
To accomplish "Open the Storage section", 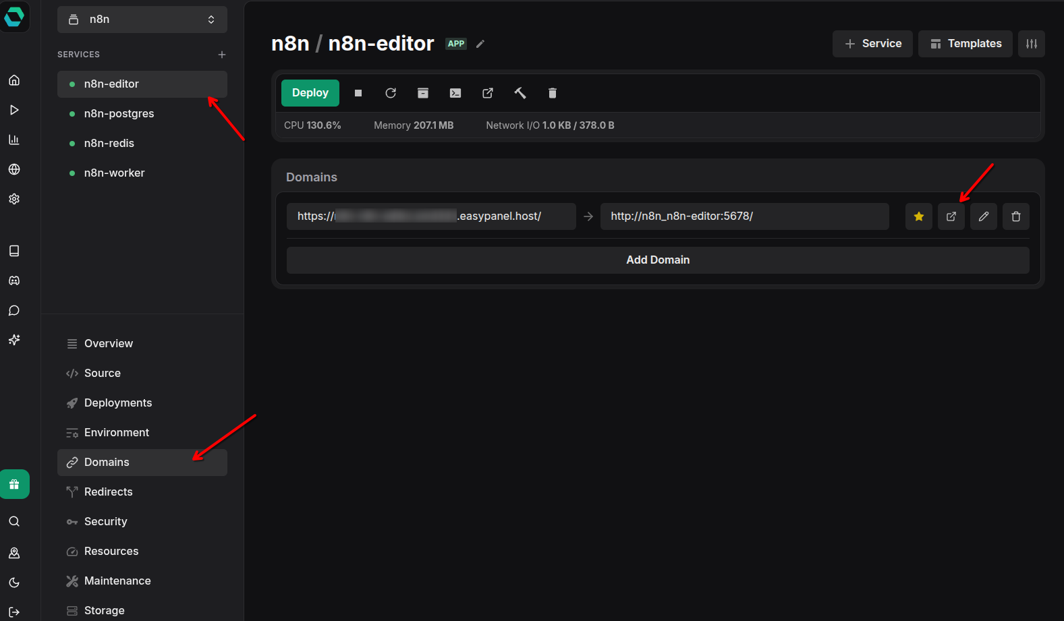I will click(142, 610).
